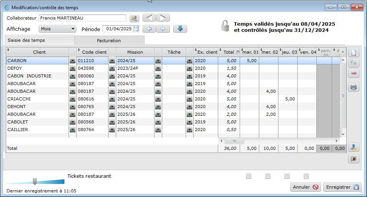Click the colored books icon button
The image size is (367, 197).
click(354, 159)
